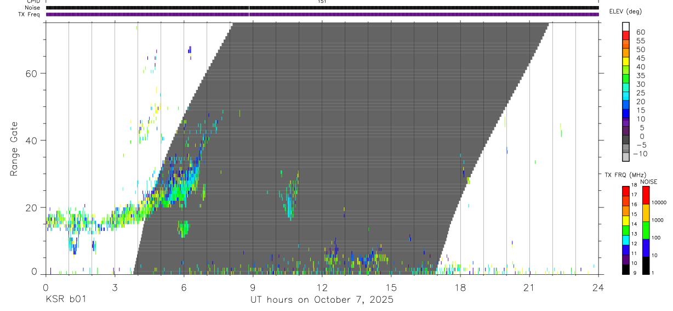The height and width of the screenshot is (311, 673).
Task: Click the "11" label on TX FRQ scale
Action: pos(635,253)
